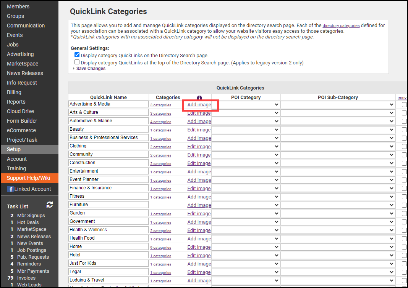Open Invoices in the Task List

(x=26, y=278)
